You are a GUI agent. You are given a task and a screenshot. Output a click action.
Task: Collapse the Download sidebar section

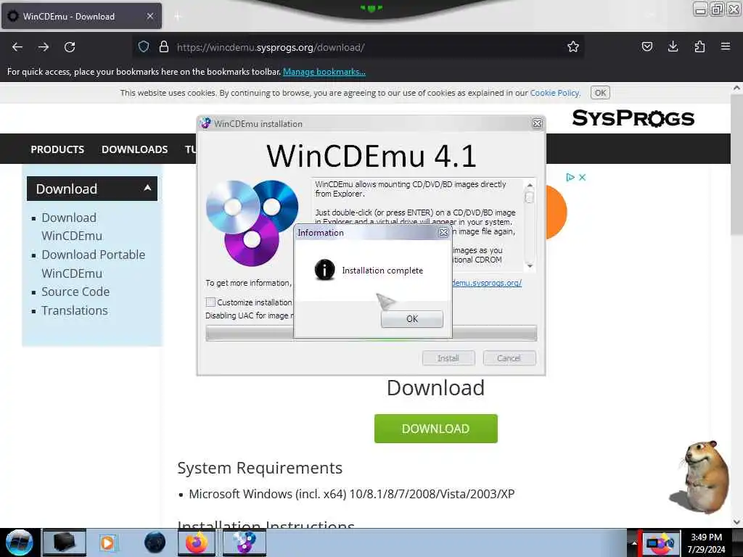click(147, 188)
